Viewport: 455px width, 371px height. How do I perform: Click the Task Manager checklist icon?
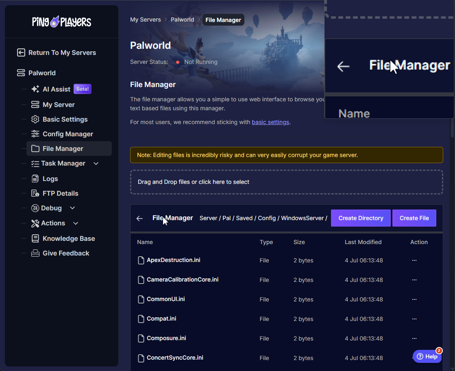coord(35,164)
